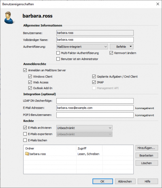Select the barbara.ross folder icon in list
This screenshot has width=162, height=188.
(27, 154)
